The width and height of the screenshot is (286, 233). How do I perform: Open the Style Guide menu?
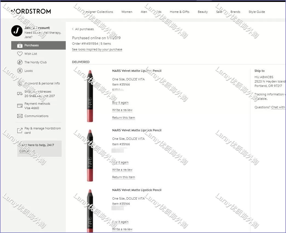pyautogui.click(x=257, y=12)
